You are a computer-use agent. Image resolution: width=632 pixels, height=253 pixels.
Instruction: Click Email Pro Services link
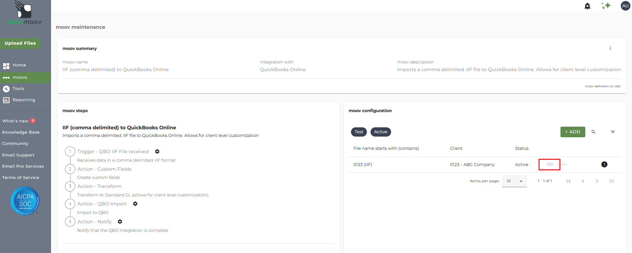click(x=23, y=166)
